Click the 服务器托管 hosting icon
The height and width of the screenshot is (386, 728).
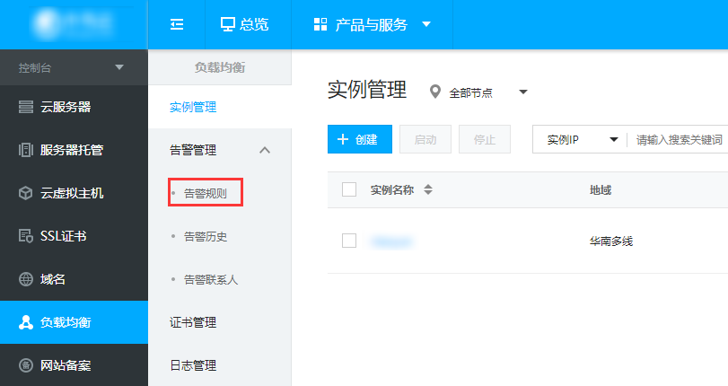[26, 150]
